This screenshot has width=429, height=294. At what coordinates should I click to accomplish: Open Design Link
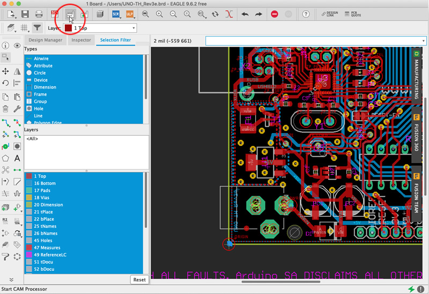coord(330,14)
